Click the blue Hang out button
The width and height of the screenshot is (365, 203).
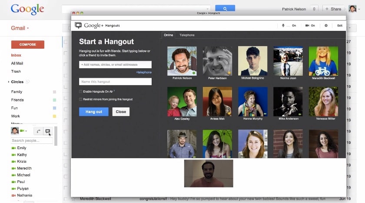pyautogui.click(x=93, y=112)
